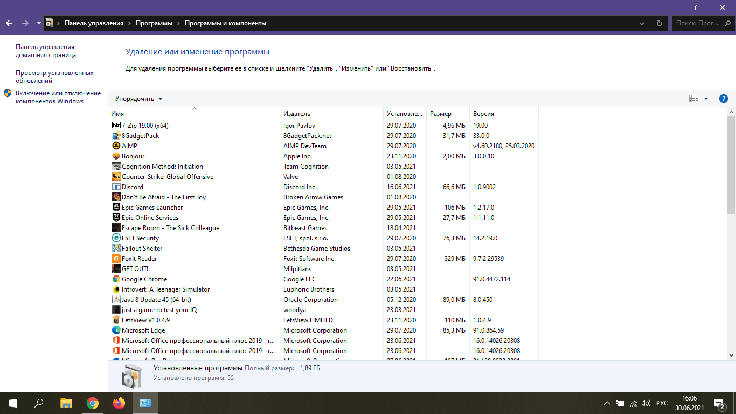Click the Google Chrome list icon
736x414 pixels.
[x=116, y=279]
